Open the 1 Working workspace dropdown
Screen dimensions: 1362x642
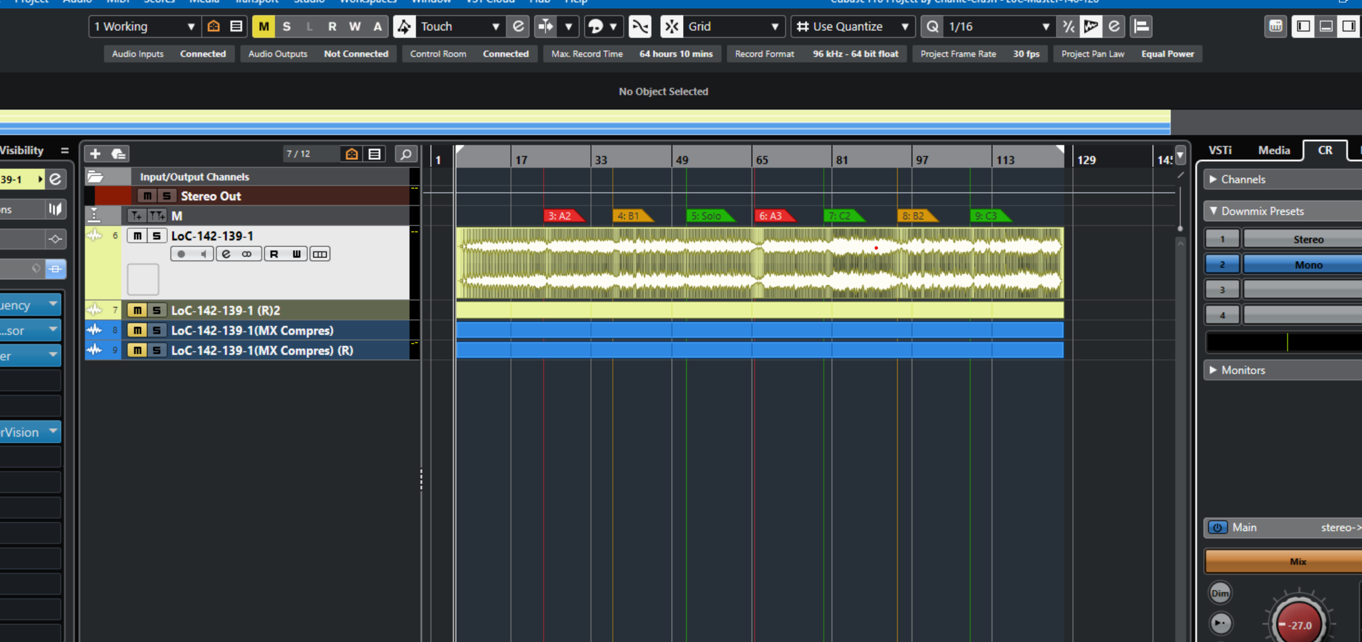point(144,26)
